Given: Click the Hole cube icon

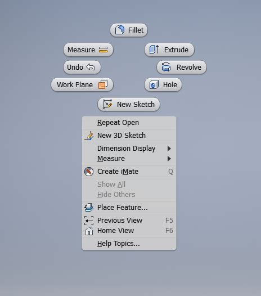Looking at the screenshot, I should 154,84.
